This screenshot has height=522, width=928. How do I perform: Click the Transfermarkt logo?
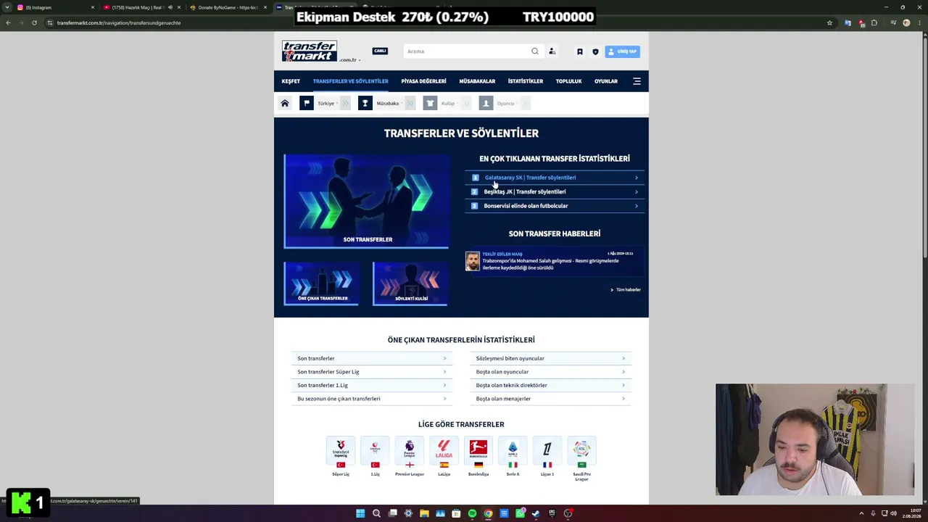310,51
